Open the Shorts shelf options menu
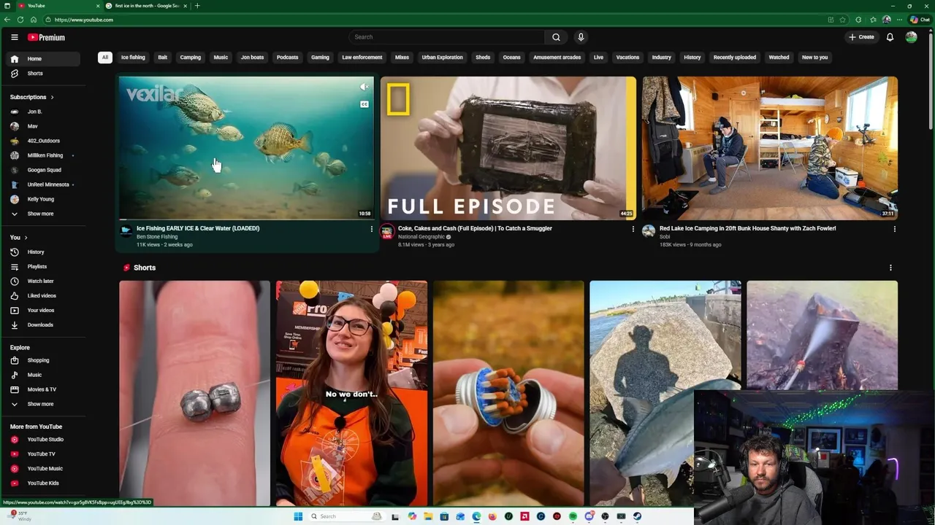 pyautogui.click(x=890, y=268)
